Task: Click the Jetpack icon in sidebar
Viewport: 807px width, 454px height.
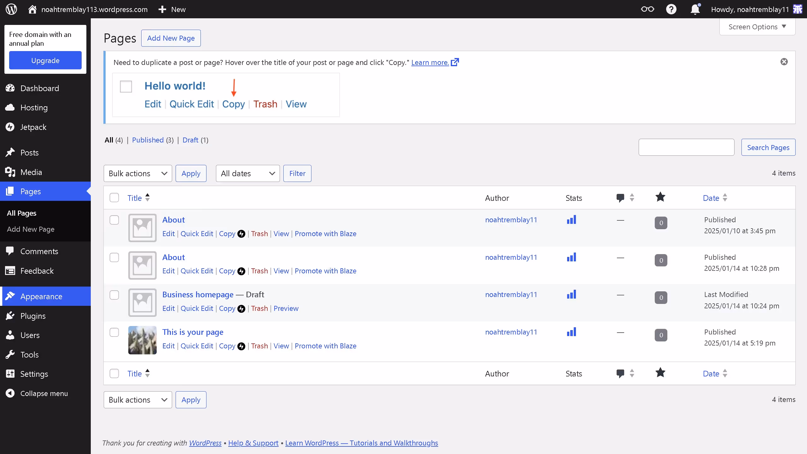Action: click(10, 127)
